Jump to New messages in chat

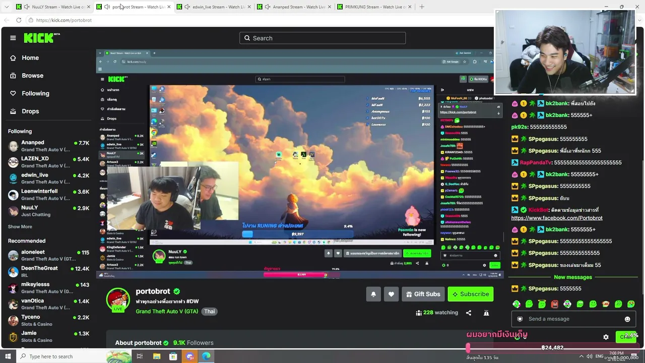tap(573, 277)
